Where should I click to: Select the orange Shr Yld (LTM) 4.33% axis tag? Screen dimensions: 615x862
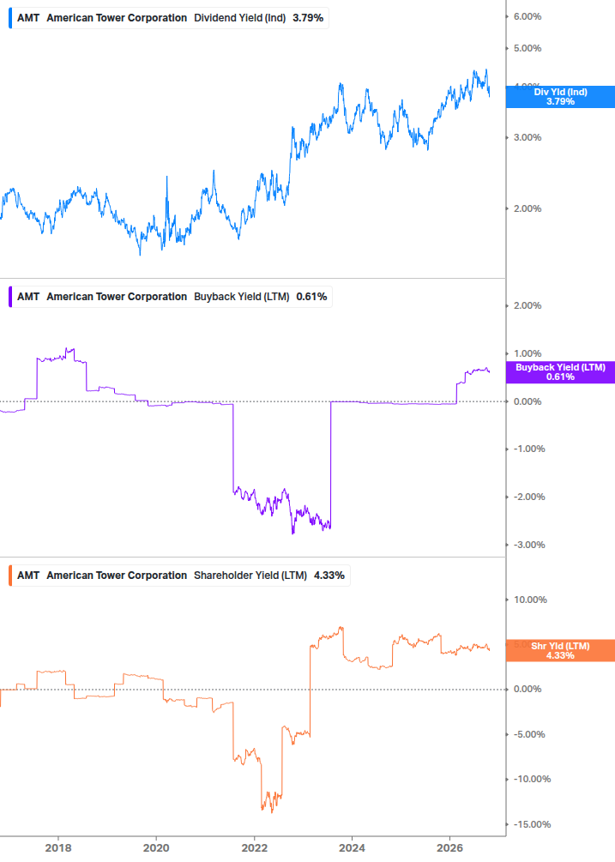pyautogui.click(x=560, y=650)
